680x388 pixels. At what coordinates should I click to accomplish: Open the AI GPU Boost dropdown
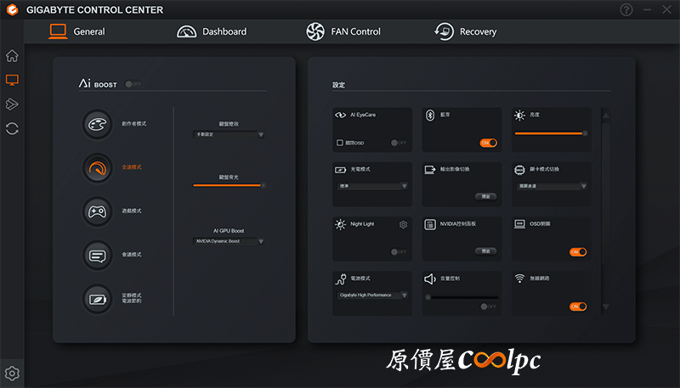[x=229, y=241]
